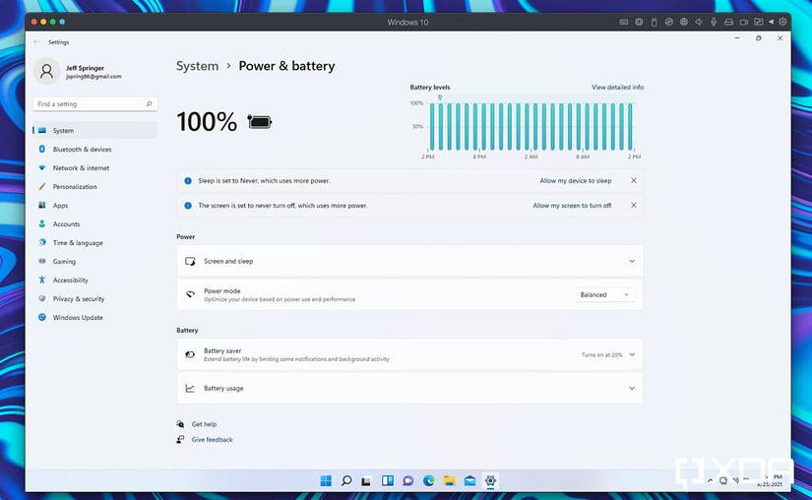
Task: Click the Give feedback link
Action: (x=212, y=439)
